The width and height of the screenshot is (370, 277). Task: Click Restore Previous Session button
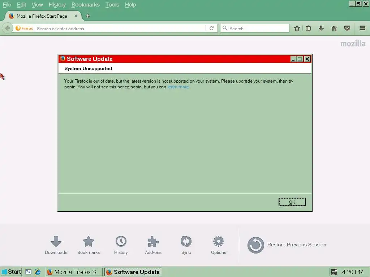point(287,245)
